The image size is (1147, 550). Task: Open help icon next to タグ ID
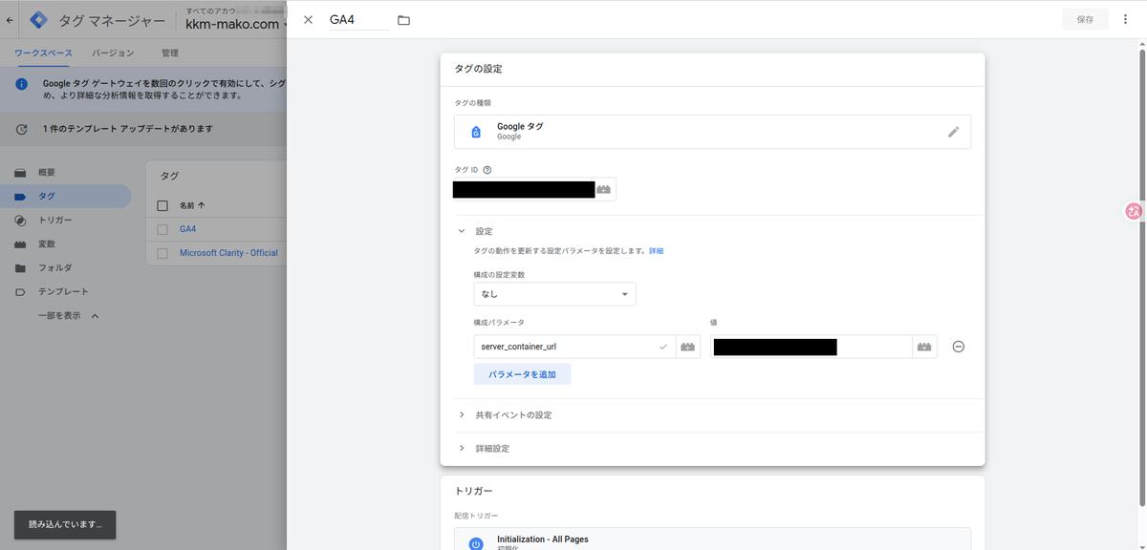tap(487, 170)
